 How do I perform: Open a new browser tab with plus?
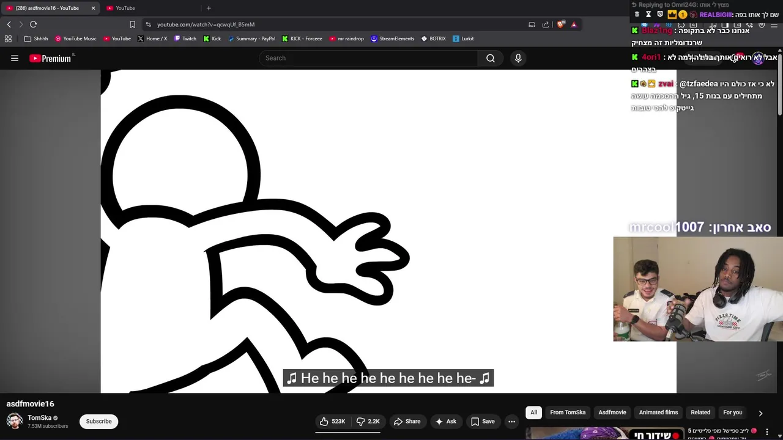click(209, 8)
